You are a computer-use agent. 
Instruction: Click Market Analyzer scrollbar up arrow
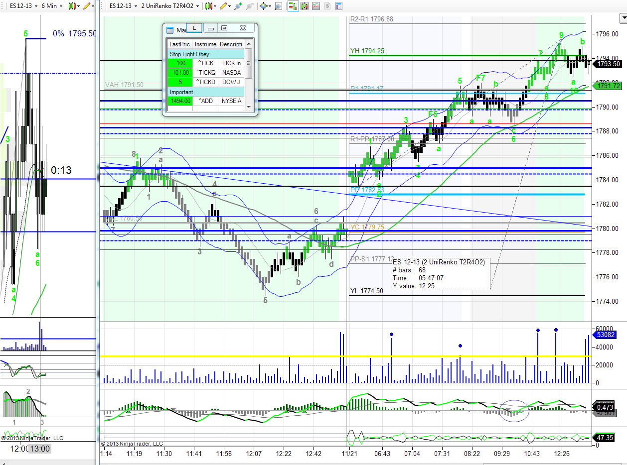coord(249,44)
